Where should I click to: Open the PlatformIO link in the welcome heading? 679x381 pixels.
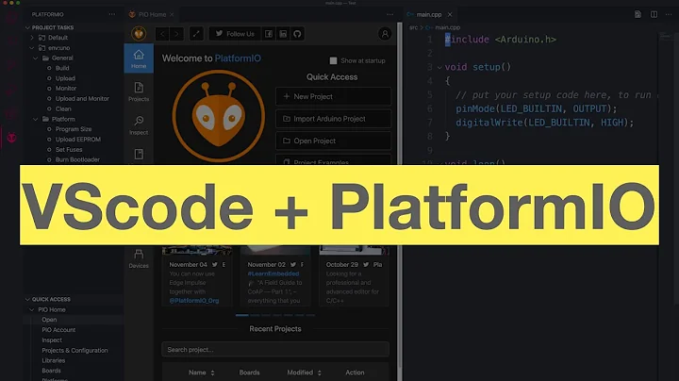click(238, 58)
